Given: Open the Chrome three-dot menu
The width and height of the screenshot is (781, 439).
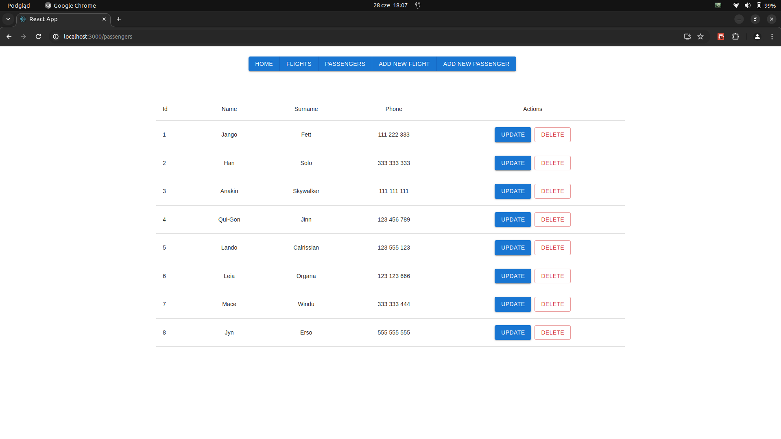Looking at the screenshot, I should click(772, 37).
